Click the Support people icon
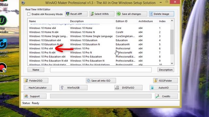The width and height of the screenshot is (209, 117). pos(26,96)
